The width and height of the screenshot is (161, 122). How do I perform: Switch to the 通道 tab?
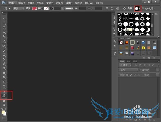[x=128, y=61]
